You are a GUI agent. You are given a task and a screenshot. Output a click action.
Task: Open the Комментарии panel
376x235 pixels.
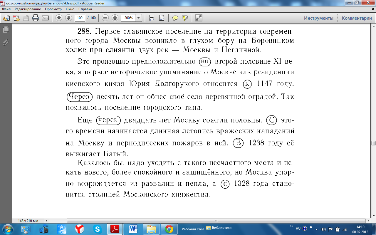pyautogui.click(x=357, y=18)
